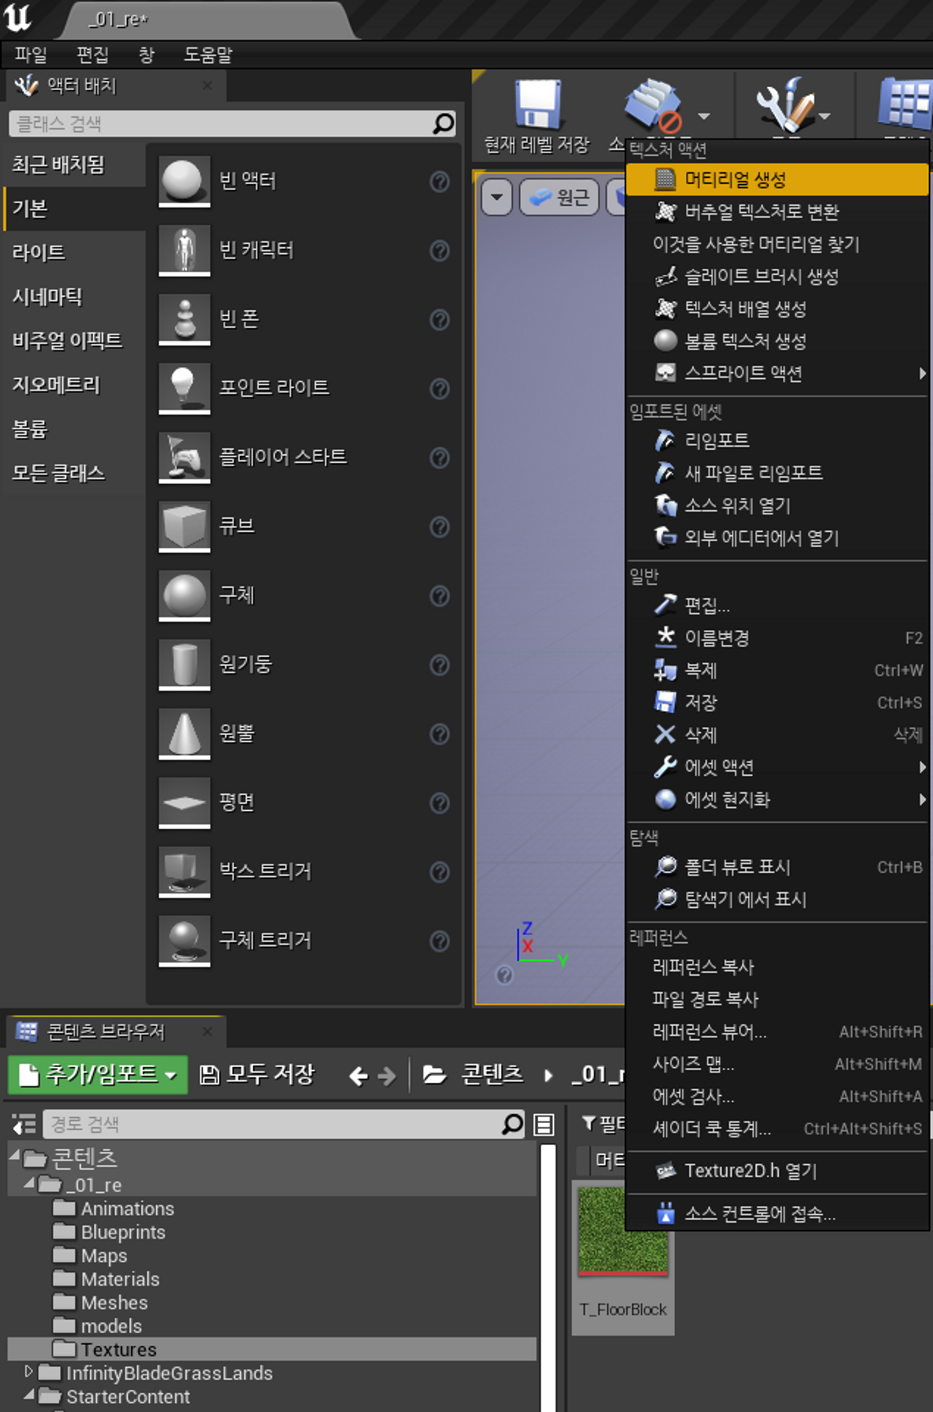
Task: Open help for 구체 트리거
Action: [439, 941]
